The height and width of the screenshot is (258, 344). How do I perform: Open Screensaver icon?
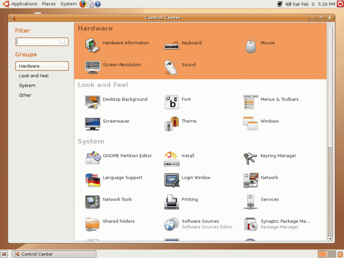92,123
